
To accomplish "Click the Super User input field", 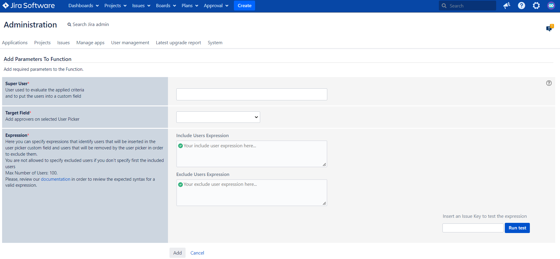I will (x=252, y=94).
